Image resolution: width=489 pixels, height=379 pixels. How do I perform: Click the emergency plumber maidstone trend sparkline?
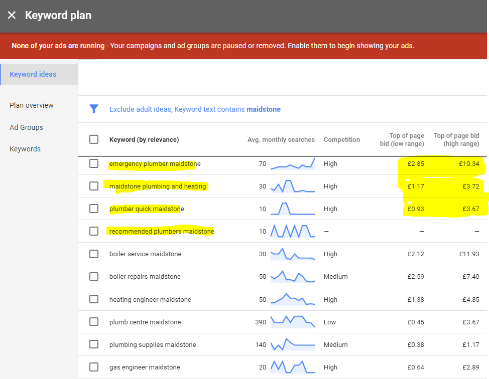[293, 164]
